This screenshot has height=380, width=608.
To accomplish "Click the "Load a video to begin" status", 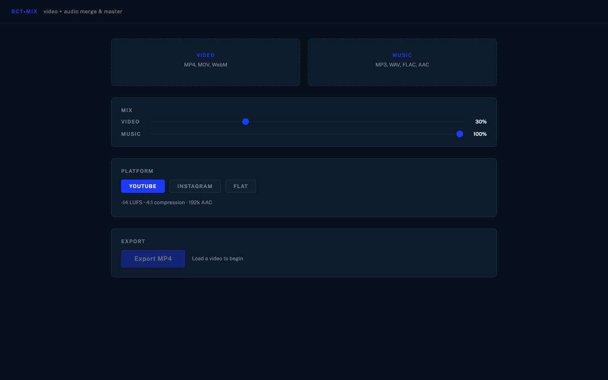I will (218, 258).
